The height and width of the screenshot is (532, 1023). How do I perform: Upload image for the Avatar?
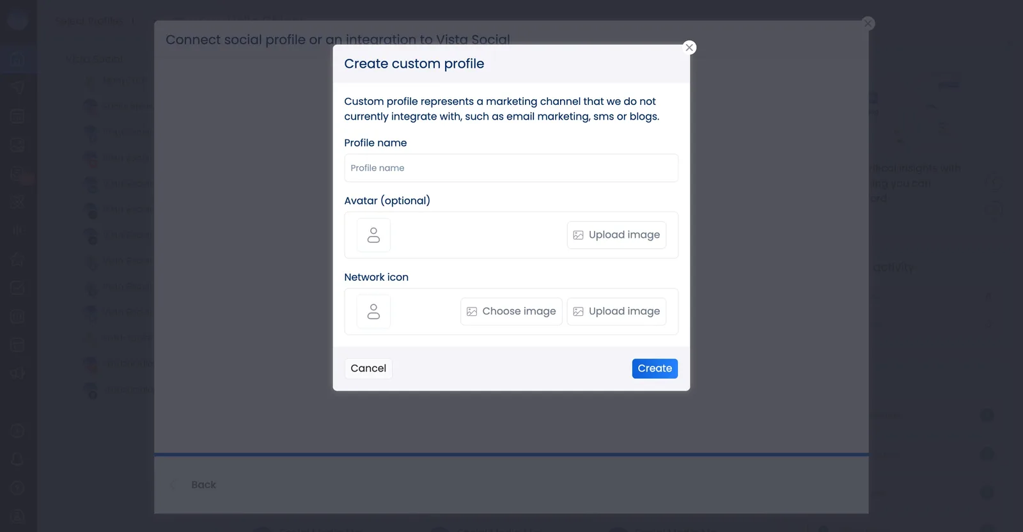point(616,235)
